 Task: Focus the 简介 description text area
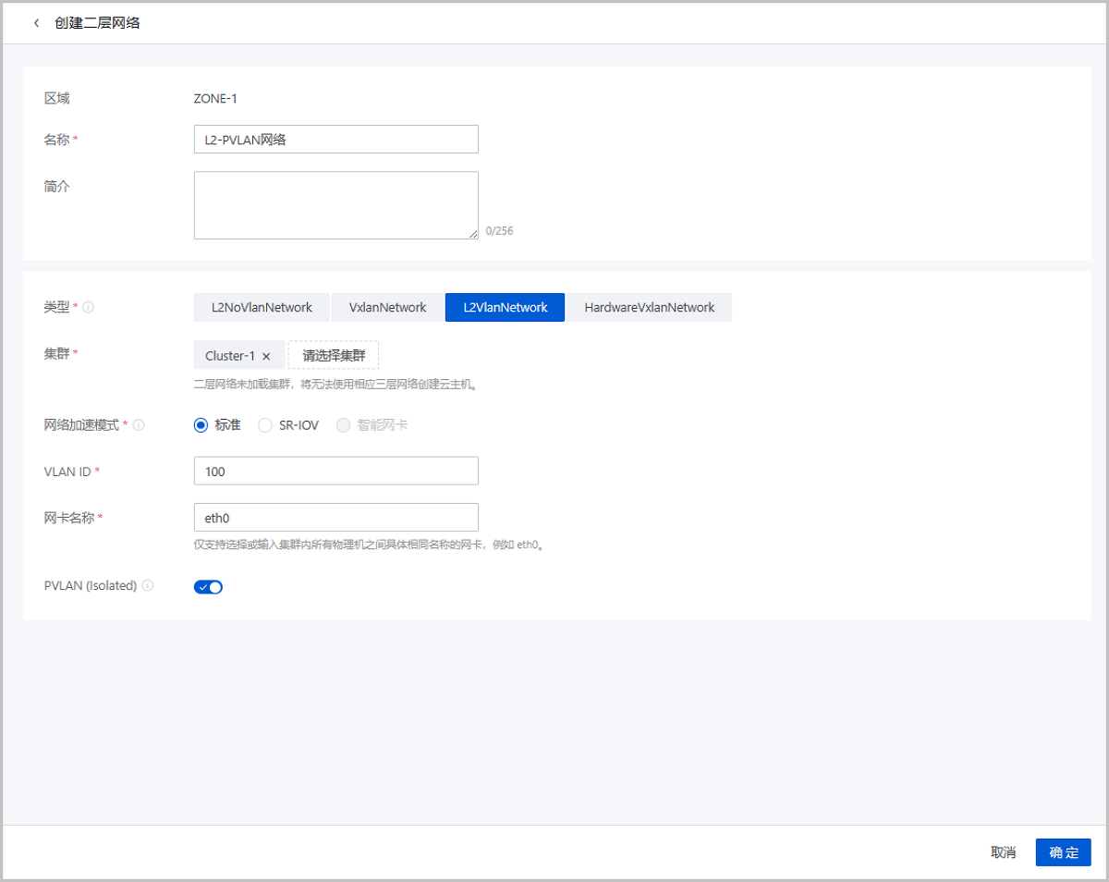335,205
